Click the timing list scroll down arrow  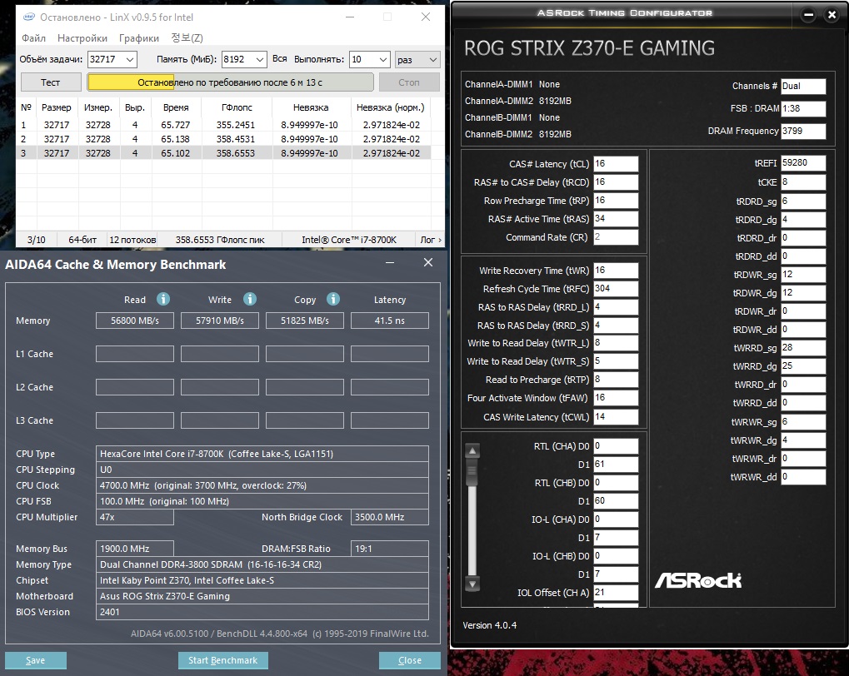point(472,584)
